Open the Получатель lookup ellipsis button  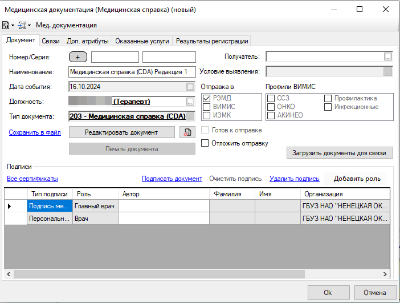click(x=388, y=56)
